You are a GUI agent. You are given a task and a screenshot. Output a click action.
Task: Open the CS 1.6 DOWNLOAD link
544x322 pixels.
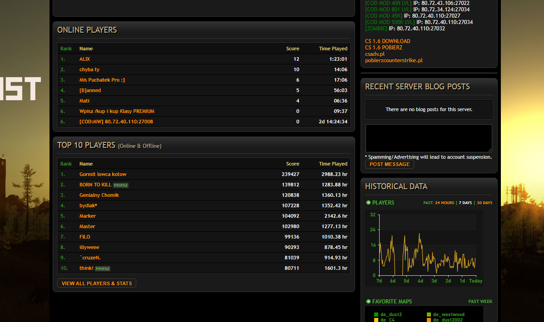click(387, 41)
